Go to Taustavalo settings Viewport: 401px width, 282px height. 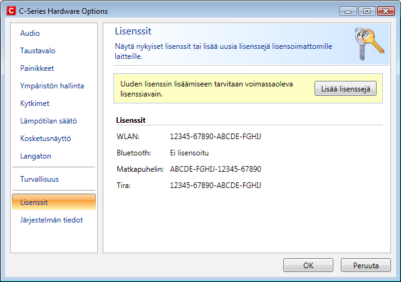click(x=38, y=51)
